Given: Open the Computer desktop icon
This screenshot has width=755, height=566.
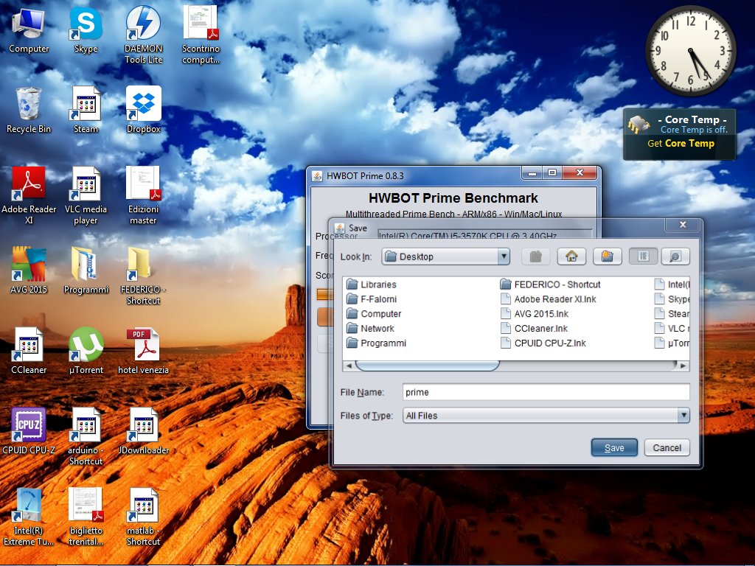Looking at the screenshot, I should (x=29, y=30).
